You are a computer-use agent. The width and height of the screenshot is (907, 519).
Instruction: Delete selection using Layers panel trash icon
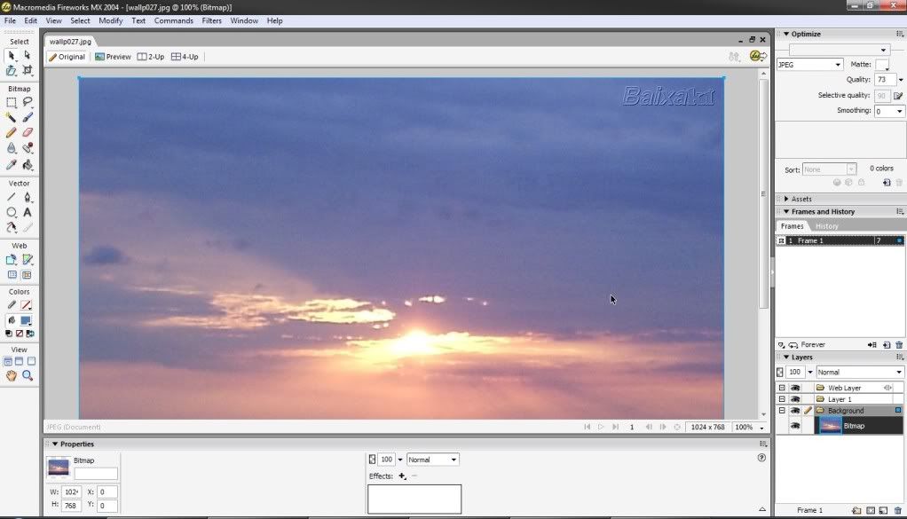click(x=898, y=510)
